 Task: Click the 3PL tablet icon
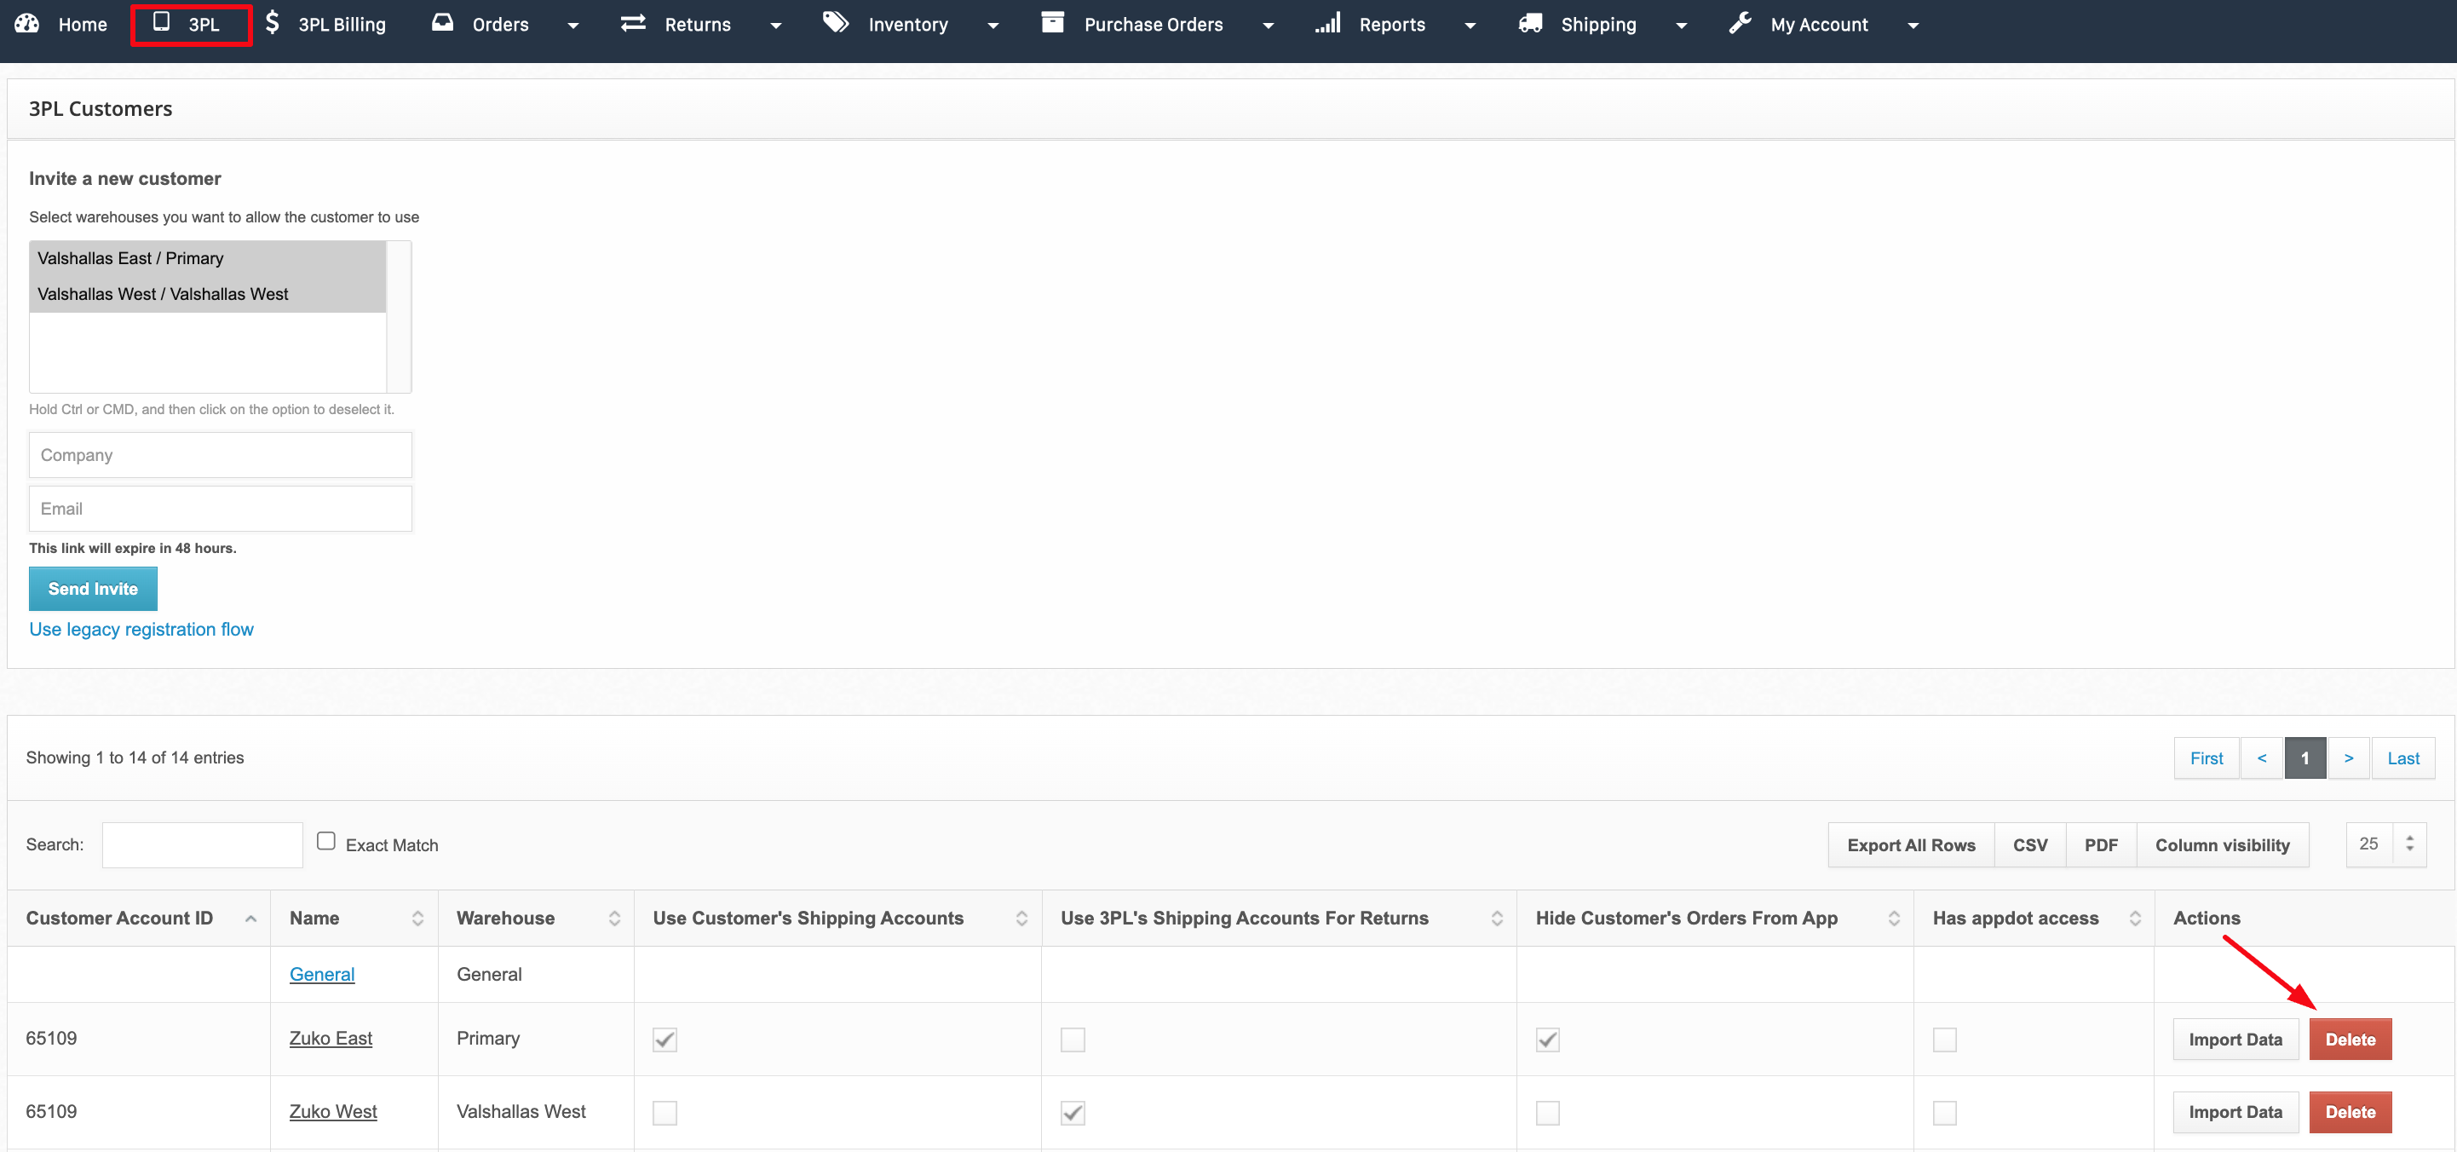click(x=161, y=22)
